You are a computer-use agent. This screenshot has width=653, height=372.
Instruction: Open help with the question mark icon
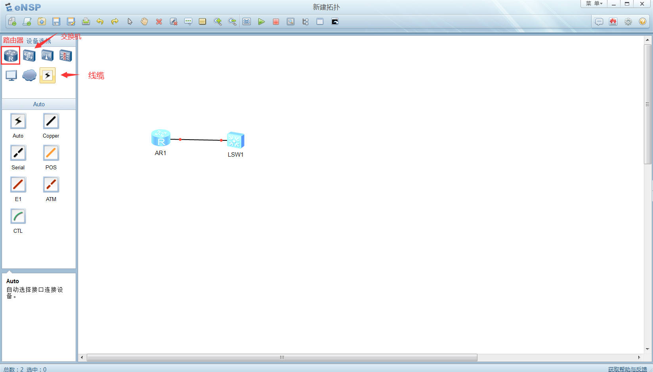point(643,21)
